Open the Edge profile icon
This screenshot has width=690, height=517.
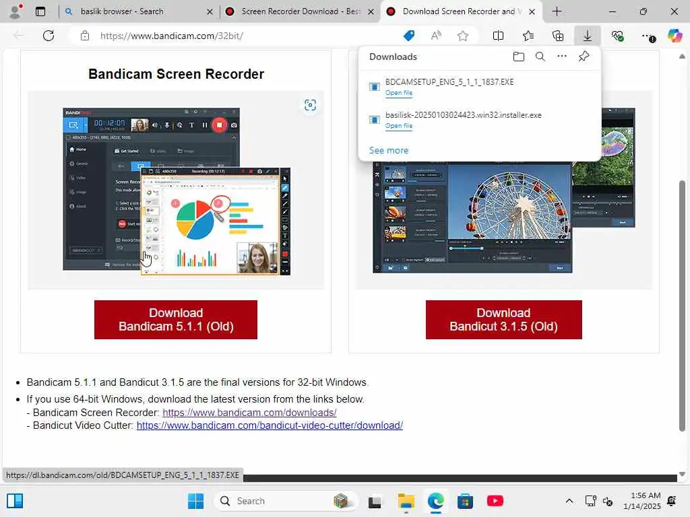(15, 11)
